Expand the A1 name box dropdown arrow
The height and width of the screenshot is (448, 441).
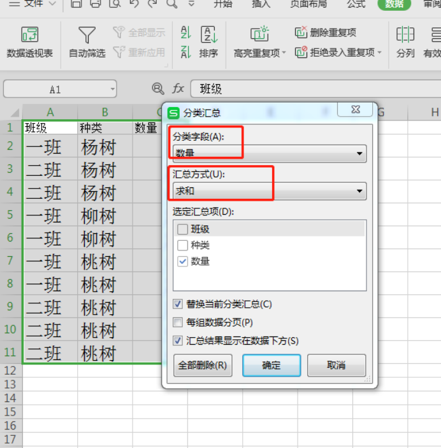pos(113,89)
